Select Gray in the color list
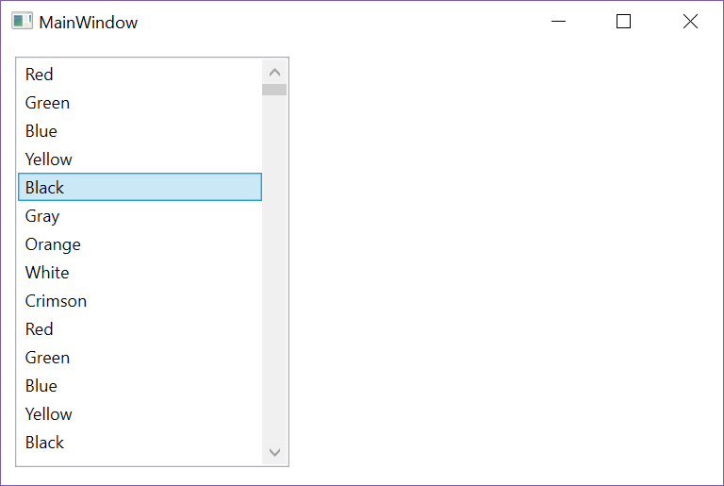The height and width of the screenshot is (486, 724). pyautogui.click(x=140, y=215)
